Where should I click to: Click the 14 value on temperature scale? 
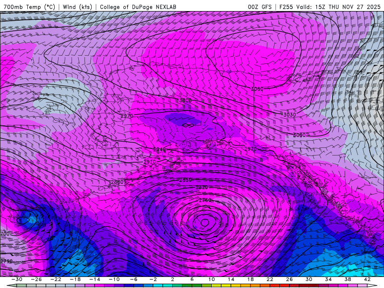[x=231, y=279]
